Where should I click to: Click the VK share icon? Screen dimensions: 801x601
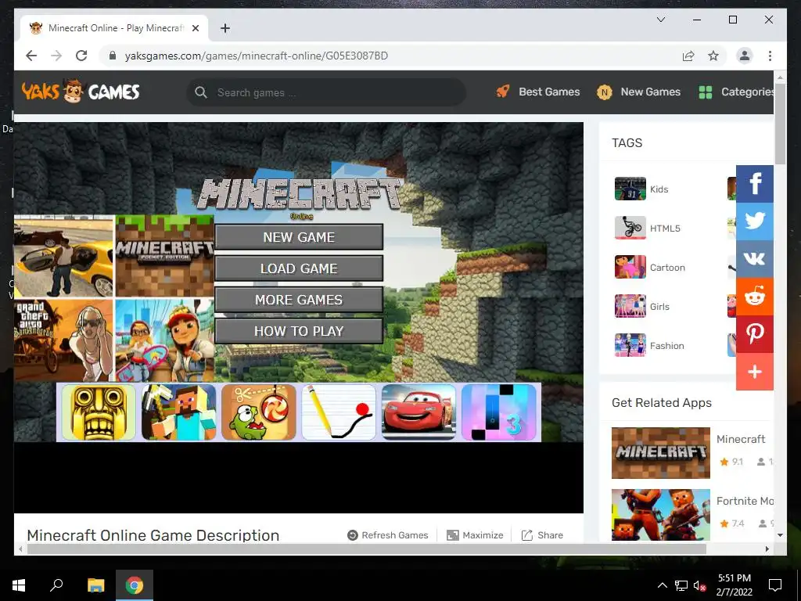[755, 258]
